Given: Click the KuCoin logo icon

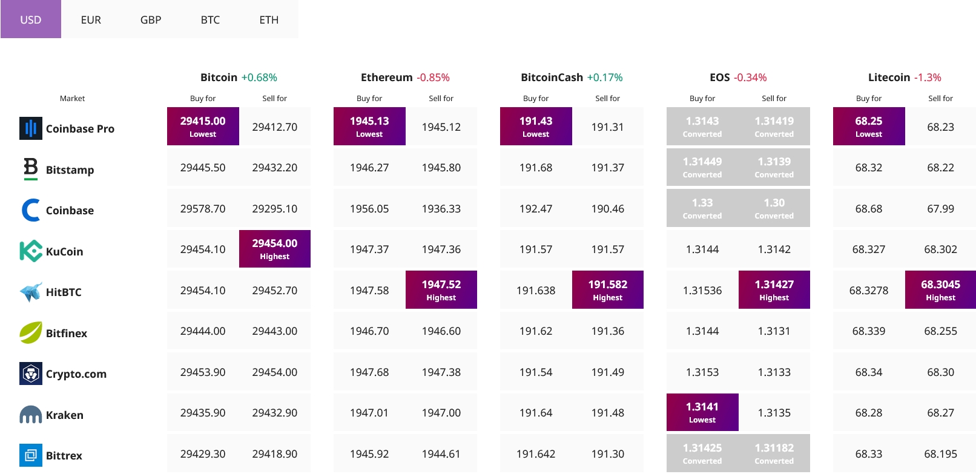Looking at the screenshot, I should [31, 251].
